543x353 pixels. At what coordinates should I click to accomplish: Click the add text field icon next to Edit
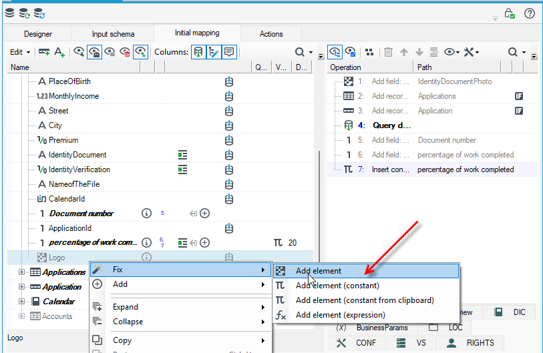click(x=59, y=52)
